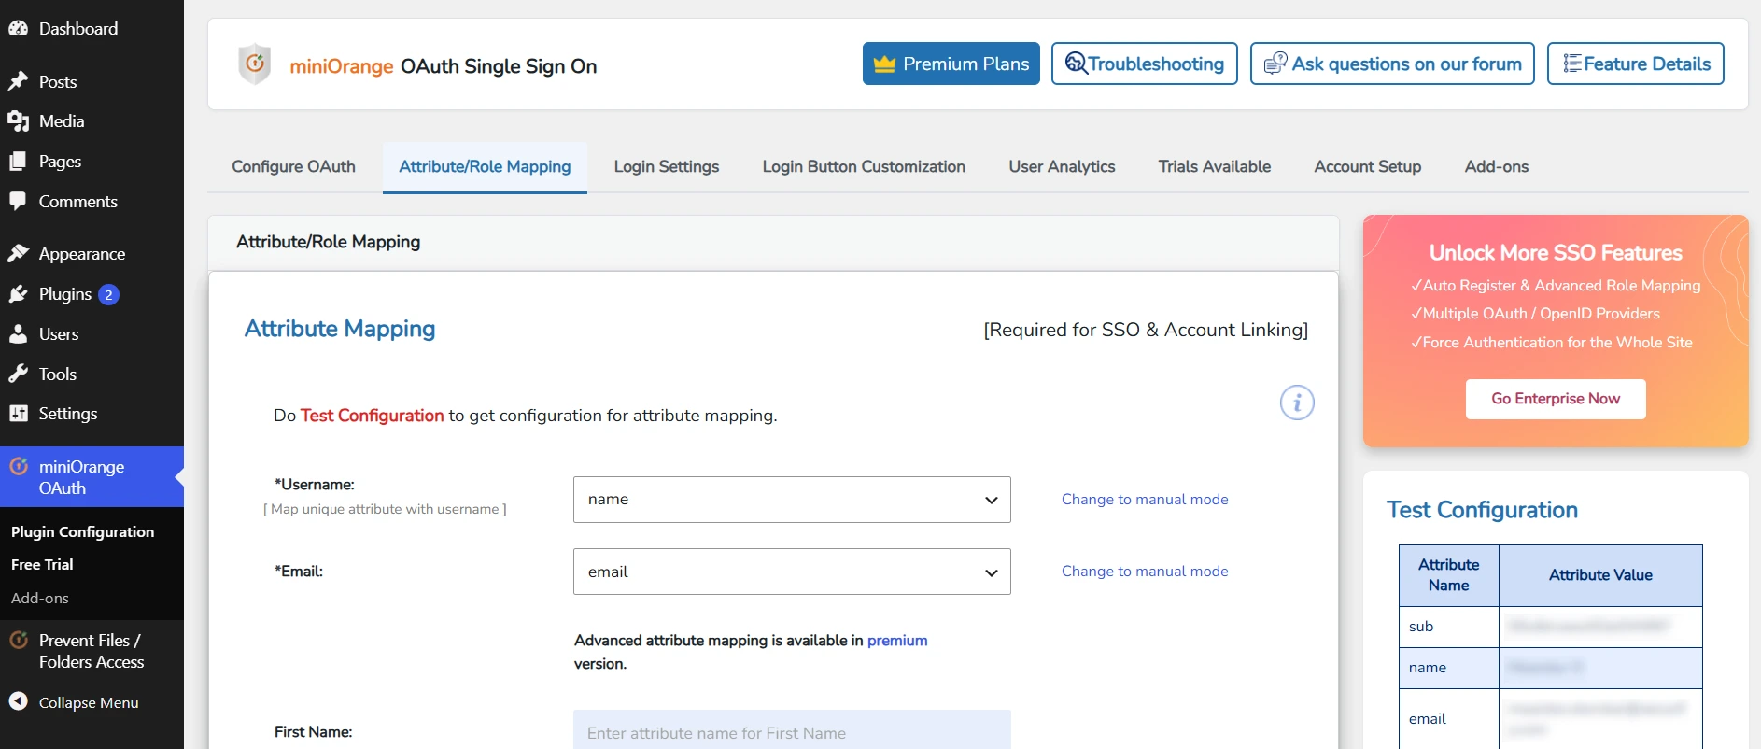1761x749 pixels.
Task: Open the Username attribute dropdown
Action: click(x=792, y=500)
